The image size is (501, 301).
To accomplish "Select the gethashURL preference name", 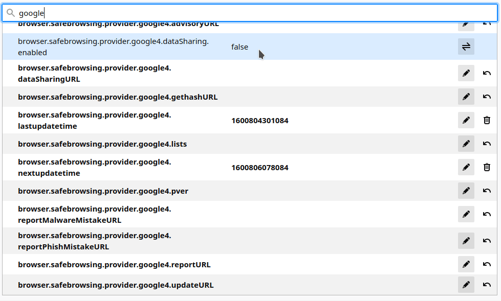I will click(x=118, y=97).
